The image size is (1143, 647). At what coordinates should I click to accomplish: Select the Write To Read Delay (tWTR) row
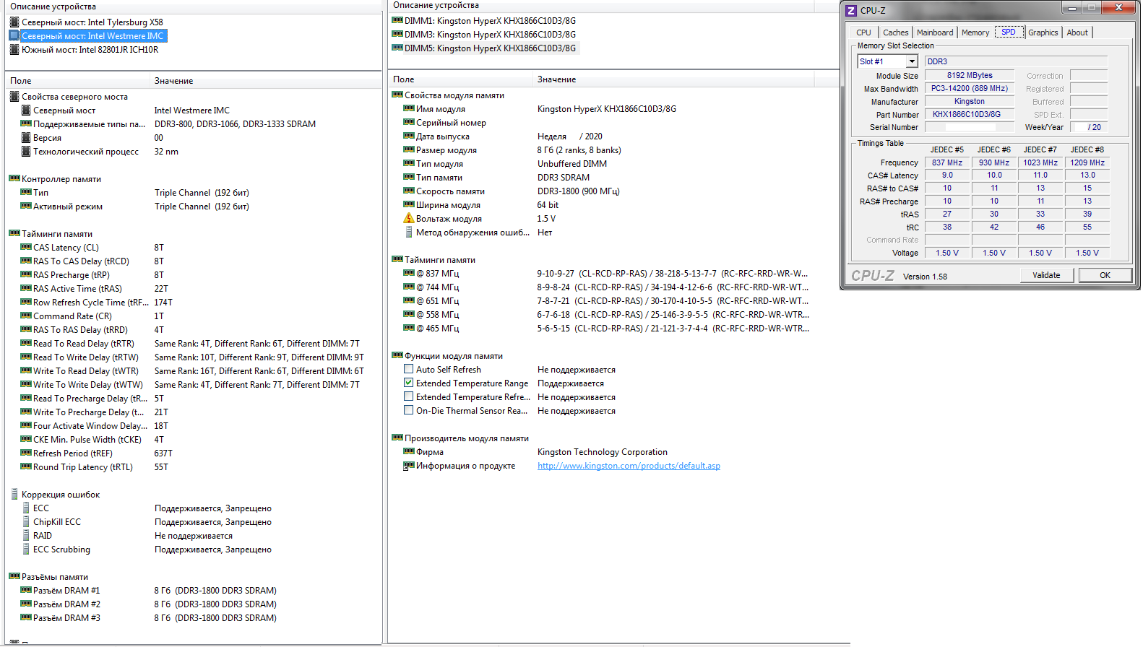point(193,371)
